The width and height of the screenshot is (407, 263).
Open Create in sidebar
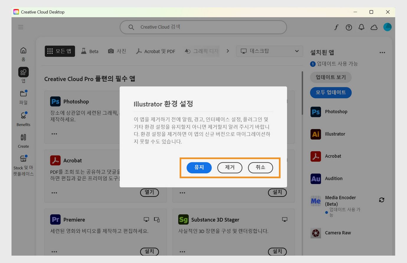pyautogui.click(x=23, y=141)
